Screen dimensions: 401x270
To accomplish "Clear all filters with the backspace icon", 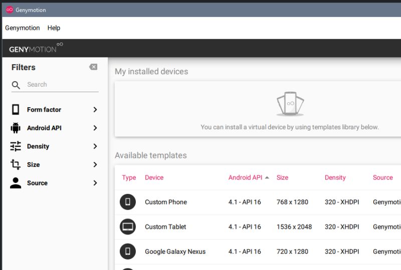I will pyautogui.click(x=93, y=67).
